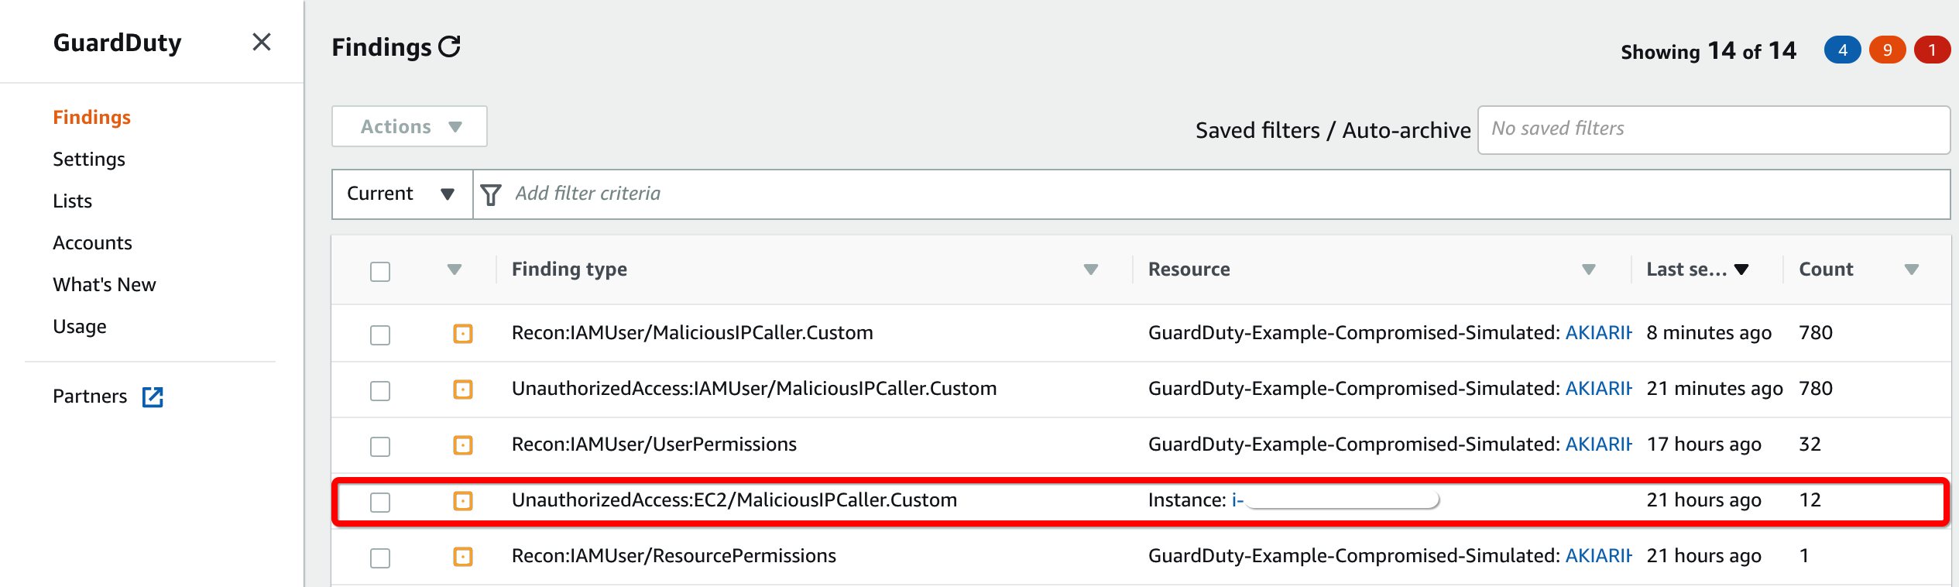Check the Recon:IAMUser/MaliciousIPCaller.Custom finding
Screen dimensions: 1959x587
pos(380,335)
